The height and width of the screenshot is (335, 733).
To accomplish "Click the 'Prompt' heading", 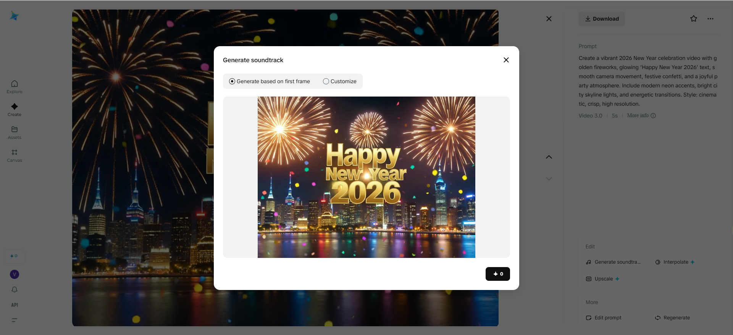I will pos(588,46).
